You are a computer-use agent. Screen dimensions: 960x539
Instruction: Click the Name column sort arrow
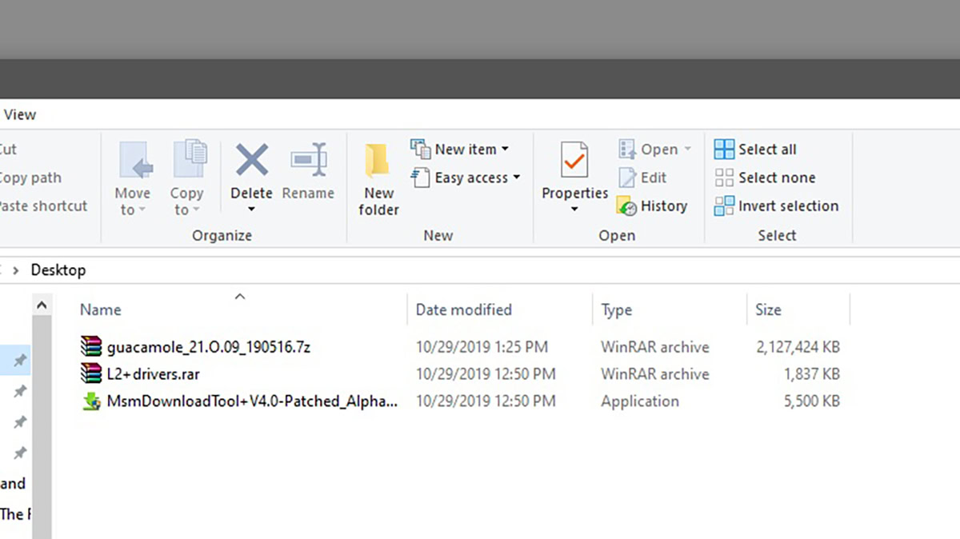pyautogui.click(x=239, y=296)
